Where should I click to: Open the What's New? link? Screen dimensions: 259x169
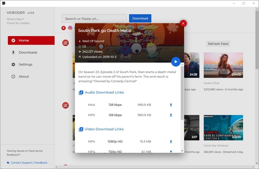click(15, 19)
